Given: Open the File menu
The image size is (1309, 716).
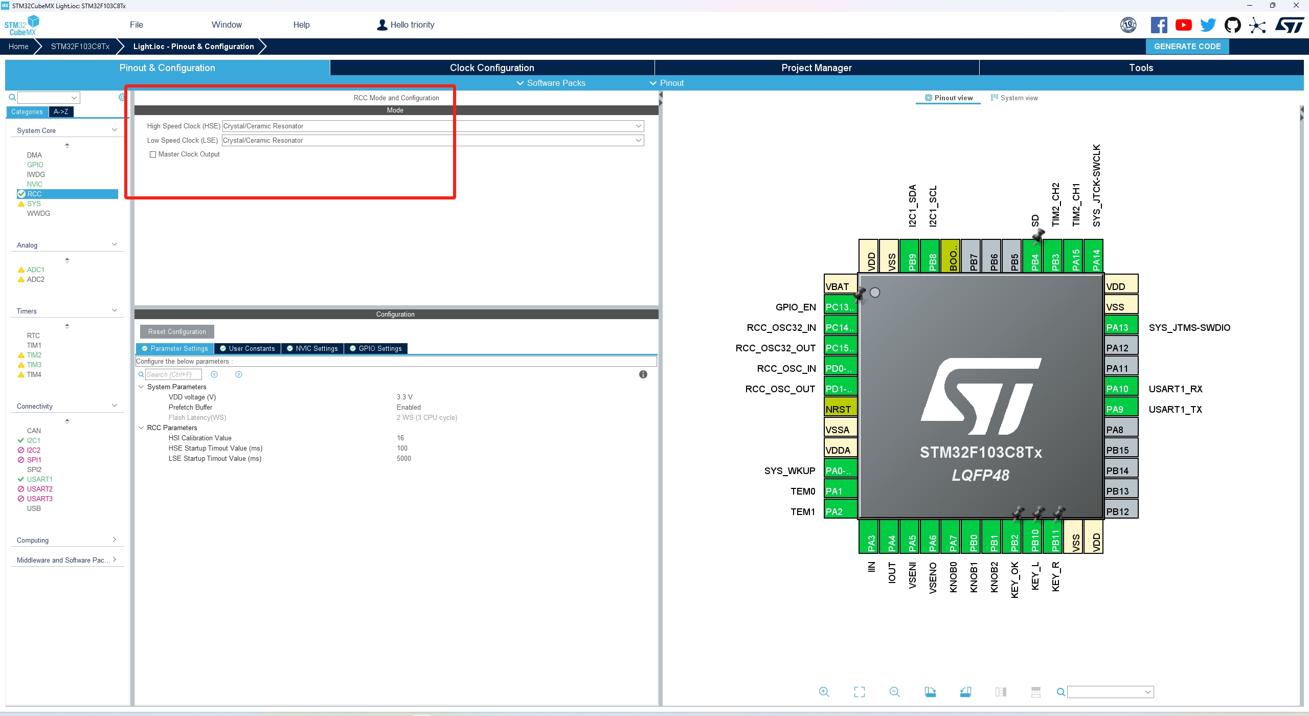Looking at the screenshot, I should pos(137,25).
